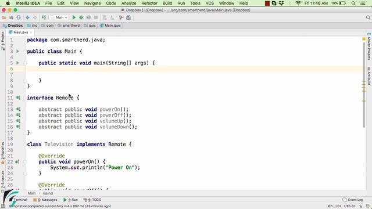Click the smartherd breadcrumb in navigation bar
372x209 pixels.
69,26
